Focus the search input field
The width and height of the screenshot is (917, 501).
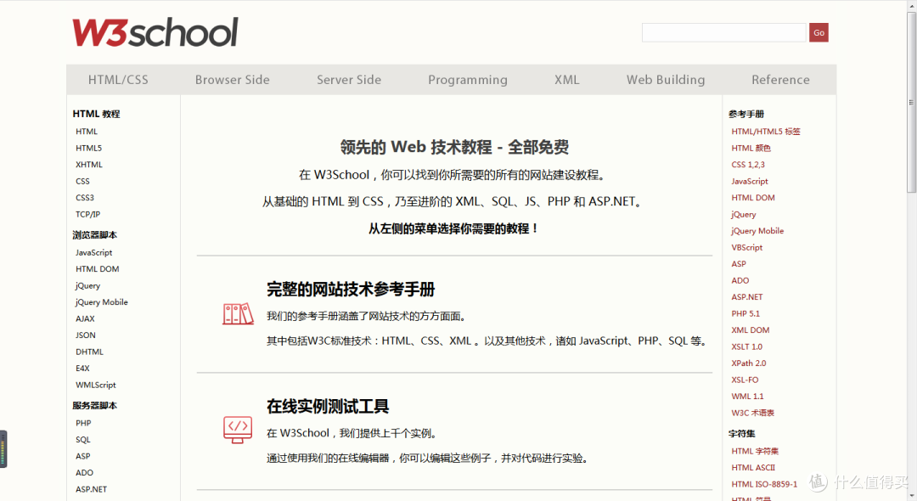pyautogui.click(x=724, y=33)
